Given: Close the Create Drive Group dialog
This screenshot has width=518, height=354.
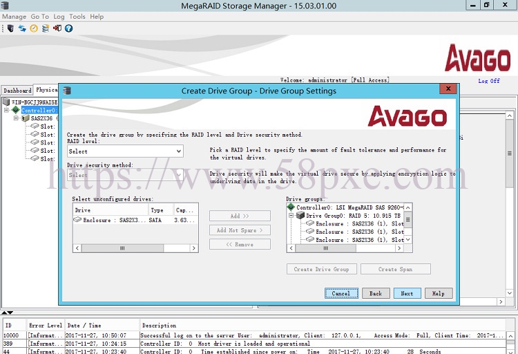Looking at the screenshot, I should (x=448, y=88).
